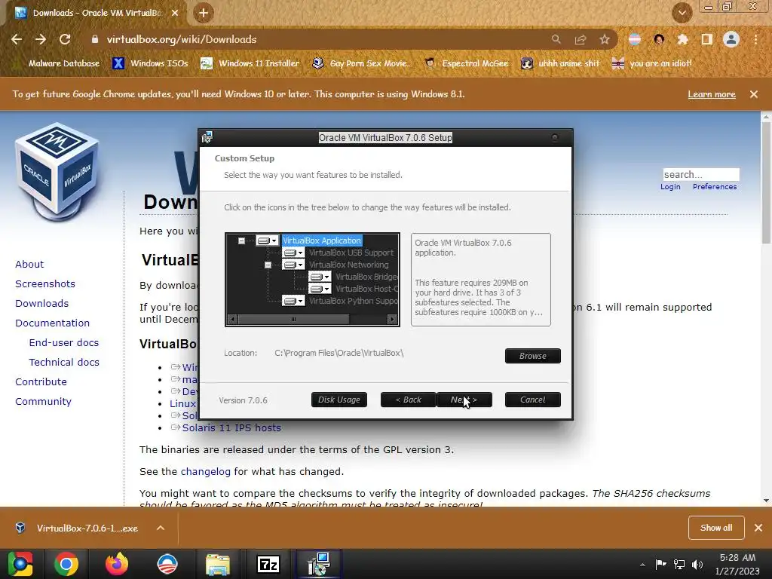772x579 pixels.
Task: Go Back in VirtualBox setup
Action: coord(408,400)
